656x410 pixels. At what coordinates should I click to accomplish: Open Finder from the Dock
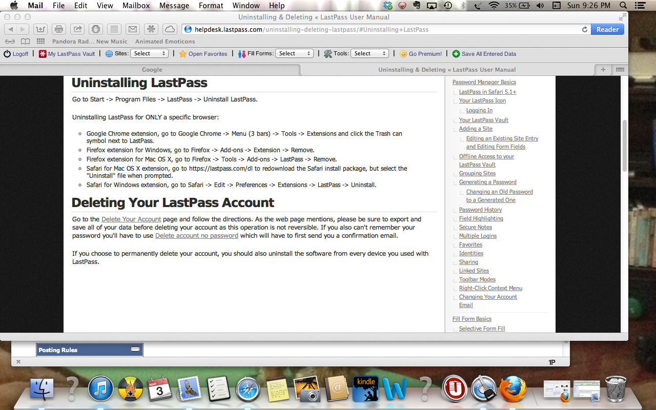42,389
